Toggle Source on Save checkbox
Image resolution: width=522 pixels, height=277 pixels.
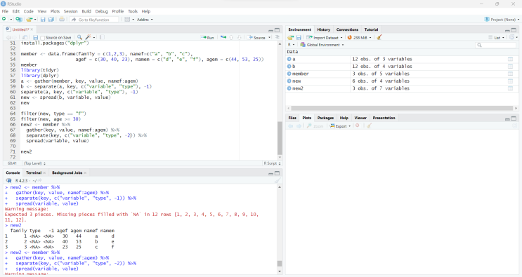[x=42, y=38]
